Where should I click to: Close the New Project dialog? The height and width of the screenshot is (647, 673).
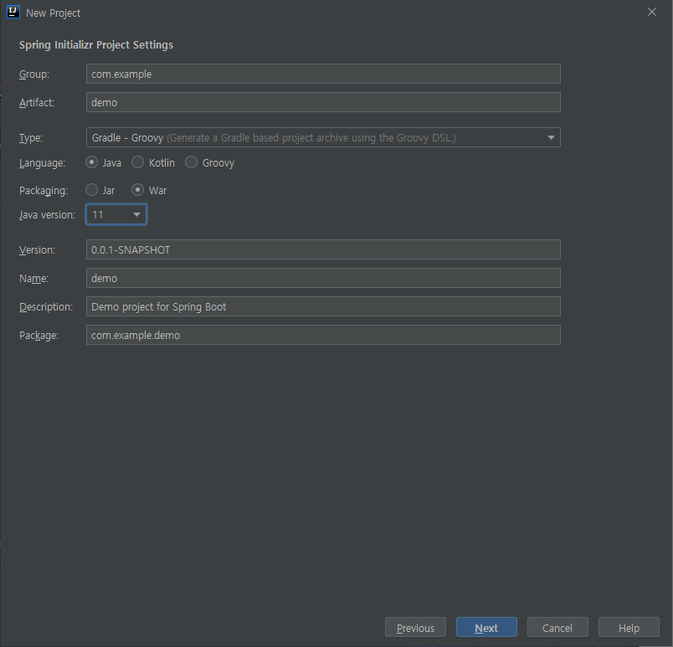[x=651, y=12]
